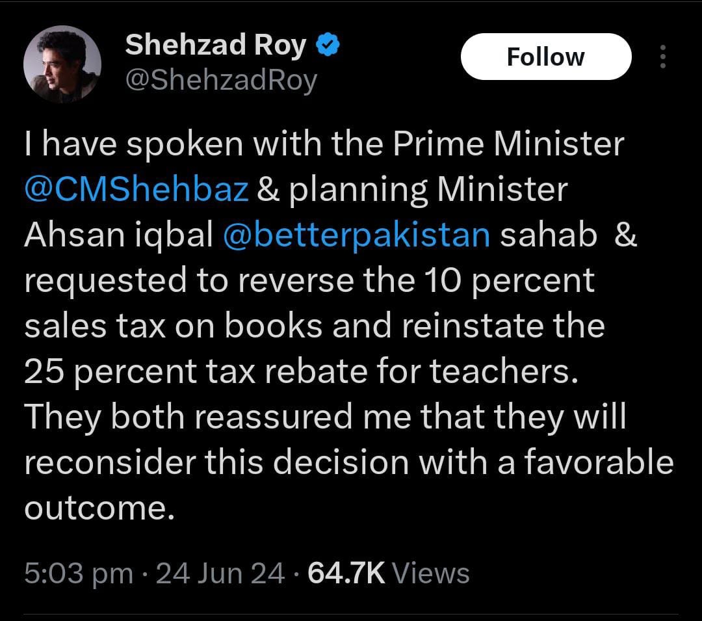The height and width of the screenshot is (621, 702).
Task: Open the three-dot more options menu
Action: pyautogui.click(x=662, y=57)
